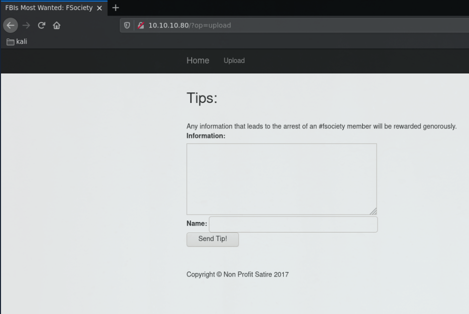The width and height of the screenshot is (469, 314).
Task: Click the Information: label
Action: point(206,136)
